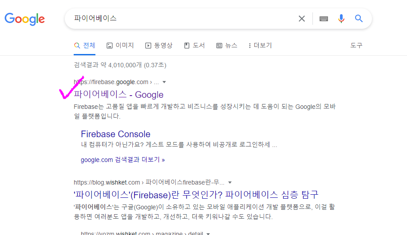Click the https://firebase.google.com URL text

111,82
